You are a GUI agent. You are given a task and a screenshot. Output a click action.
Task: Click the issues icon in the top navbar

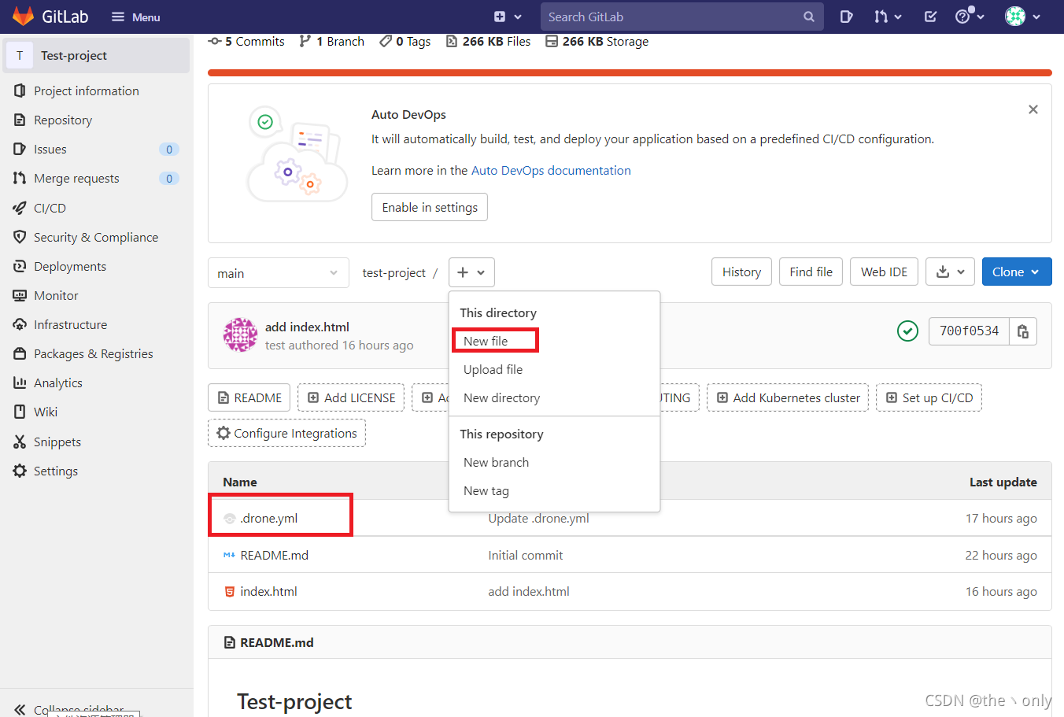(845, 16)
